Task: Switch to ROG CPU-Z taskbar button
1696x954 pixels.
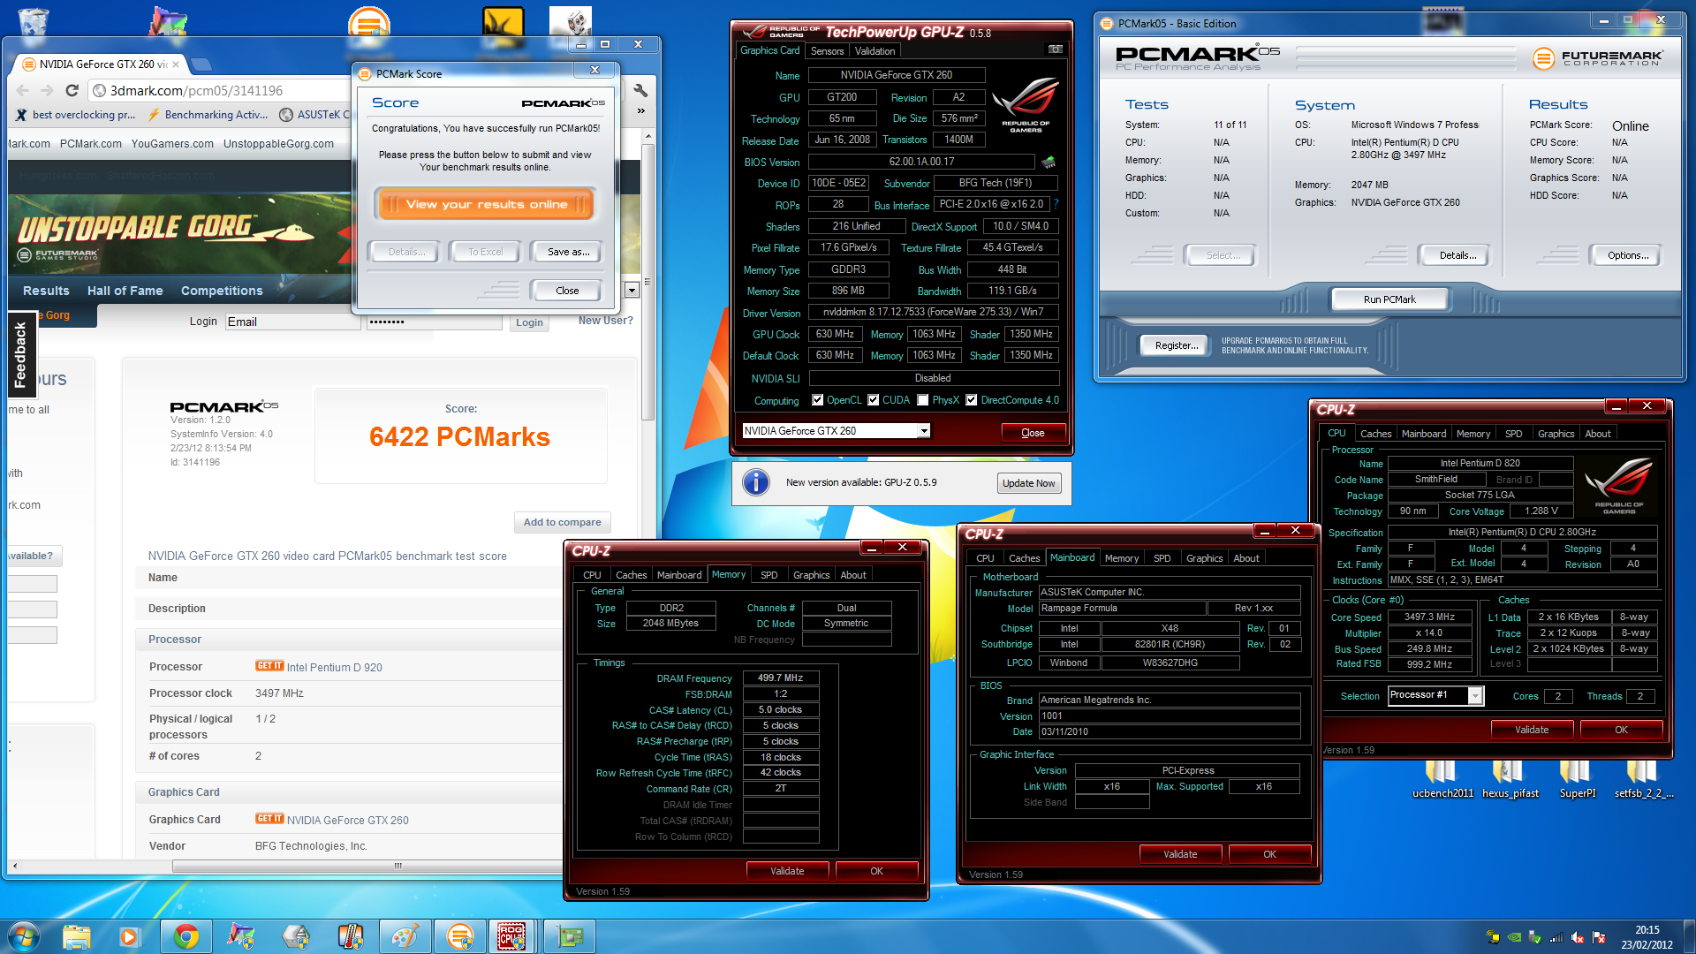Action: (x=511, y=936)
